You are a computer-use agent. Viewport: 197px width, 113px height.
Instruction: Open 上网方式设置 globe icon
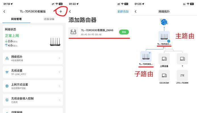click(7, 86)
